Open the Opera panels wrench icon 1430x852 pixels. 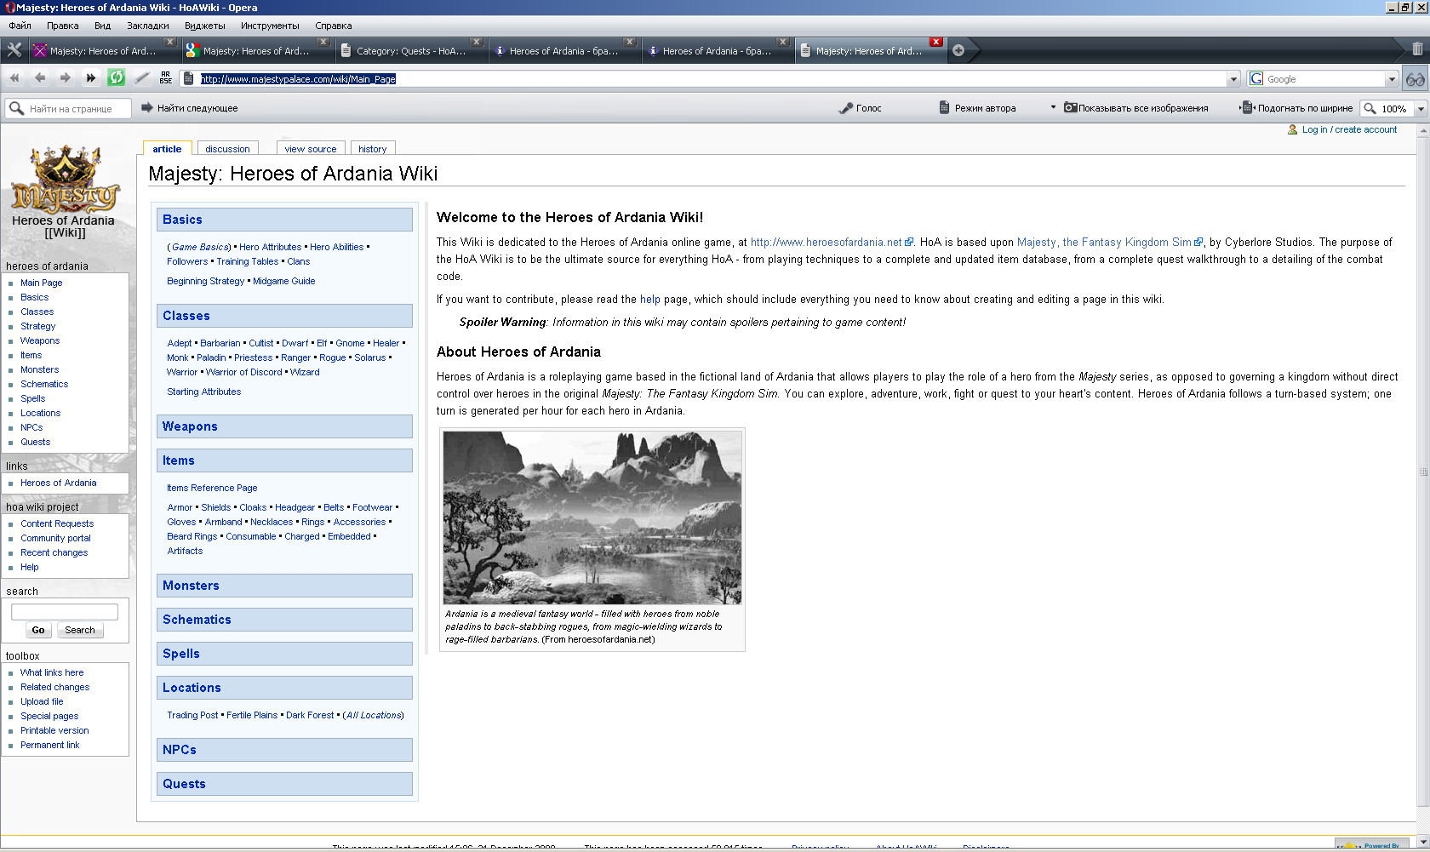pyautogui.click(x=14, y=50)
